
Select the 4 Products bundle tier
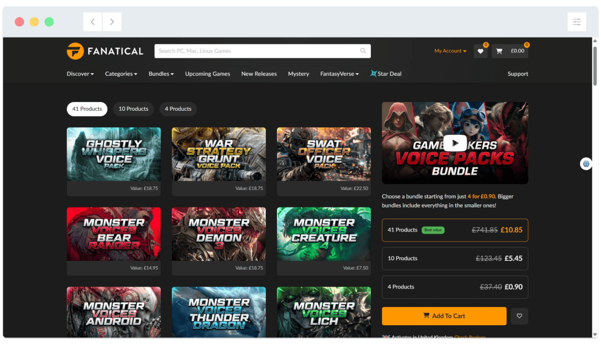click(455, 287)
